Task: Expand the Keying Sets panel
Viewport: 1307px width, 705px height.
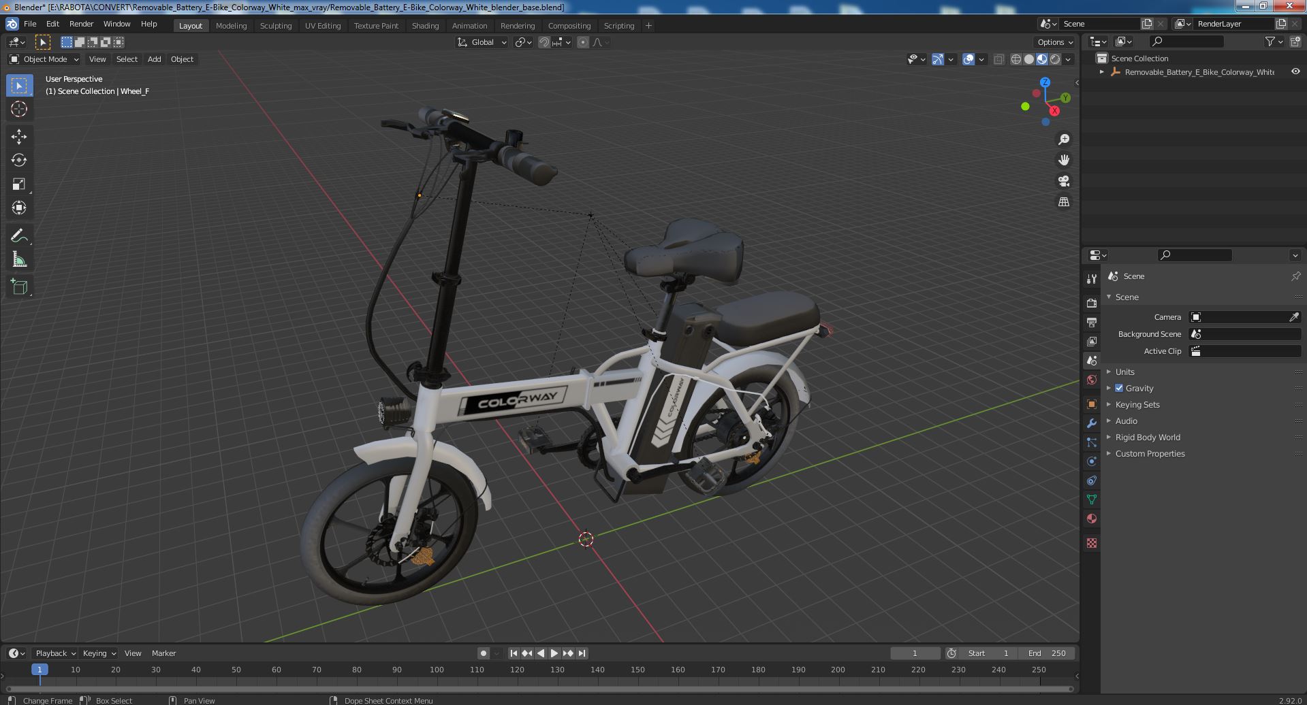Action: (x=1137, y=404)
